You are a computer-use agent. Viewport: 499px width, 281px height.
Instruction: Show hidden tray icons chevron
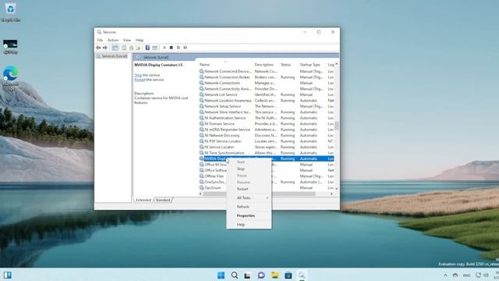coord(445,276)
